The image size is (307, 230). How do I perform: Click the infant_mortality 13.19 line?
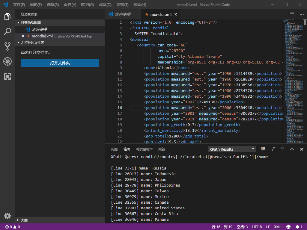point(192,131)
